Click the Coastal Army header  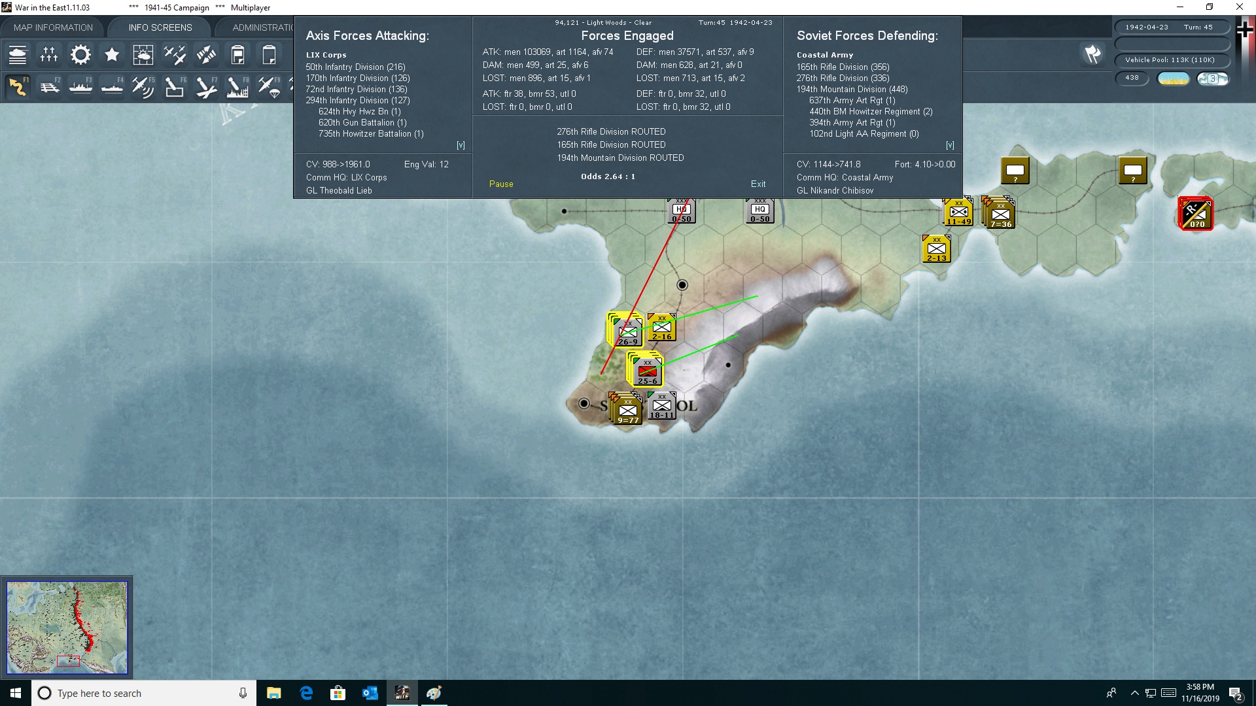point(824,55)
